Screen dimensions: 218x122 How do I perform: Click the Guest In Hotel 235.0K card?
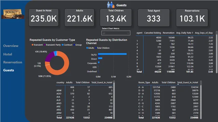click(44, 17)
